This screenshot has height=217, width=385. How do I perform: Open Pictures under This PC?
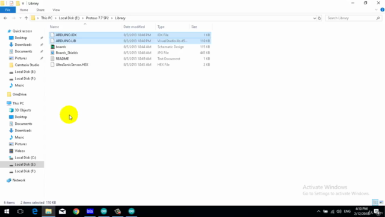coord(20,144)
